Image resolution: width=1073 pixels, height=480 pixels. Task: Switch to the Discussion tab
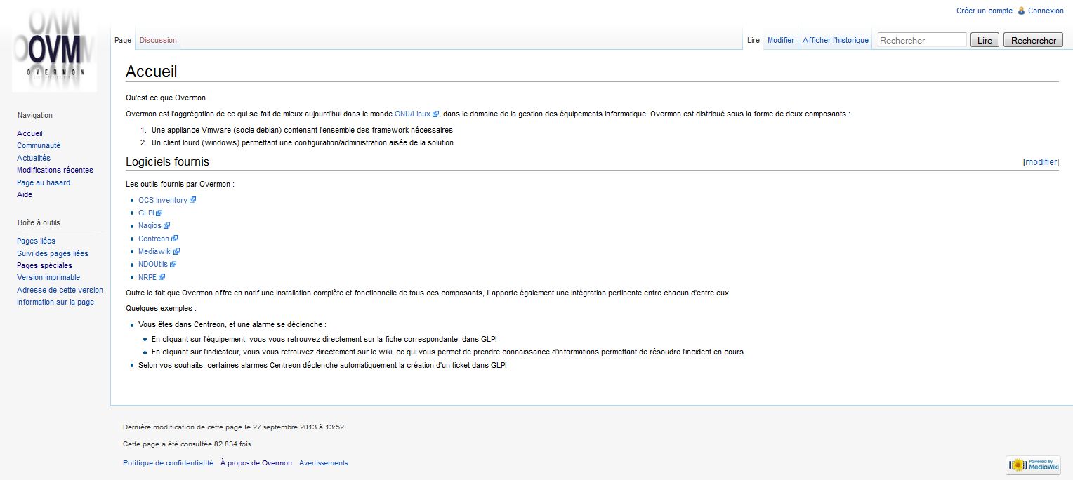click(x=158, y=40)
